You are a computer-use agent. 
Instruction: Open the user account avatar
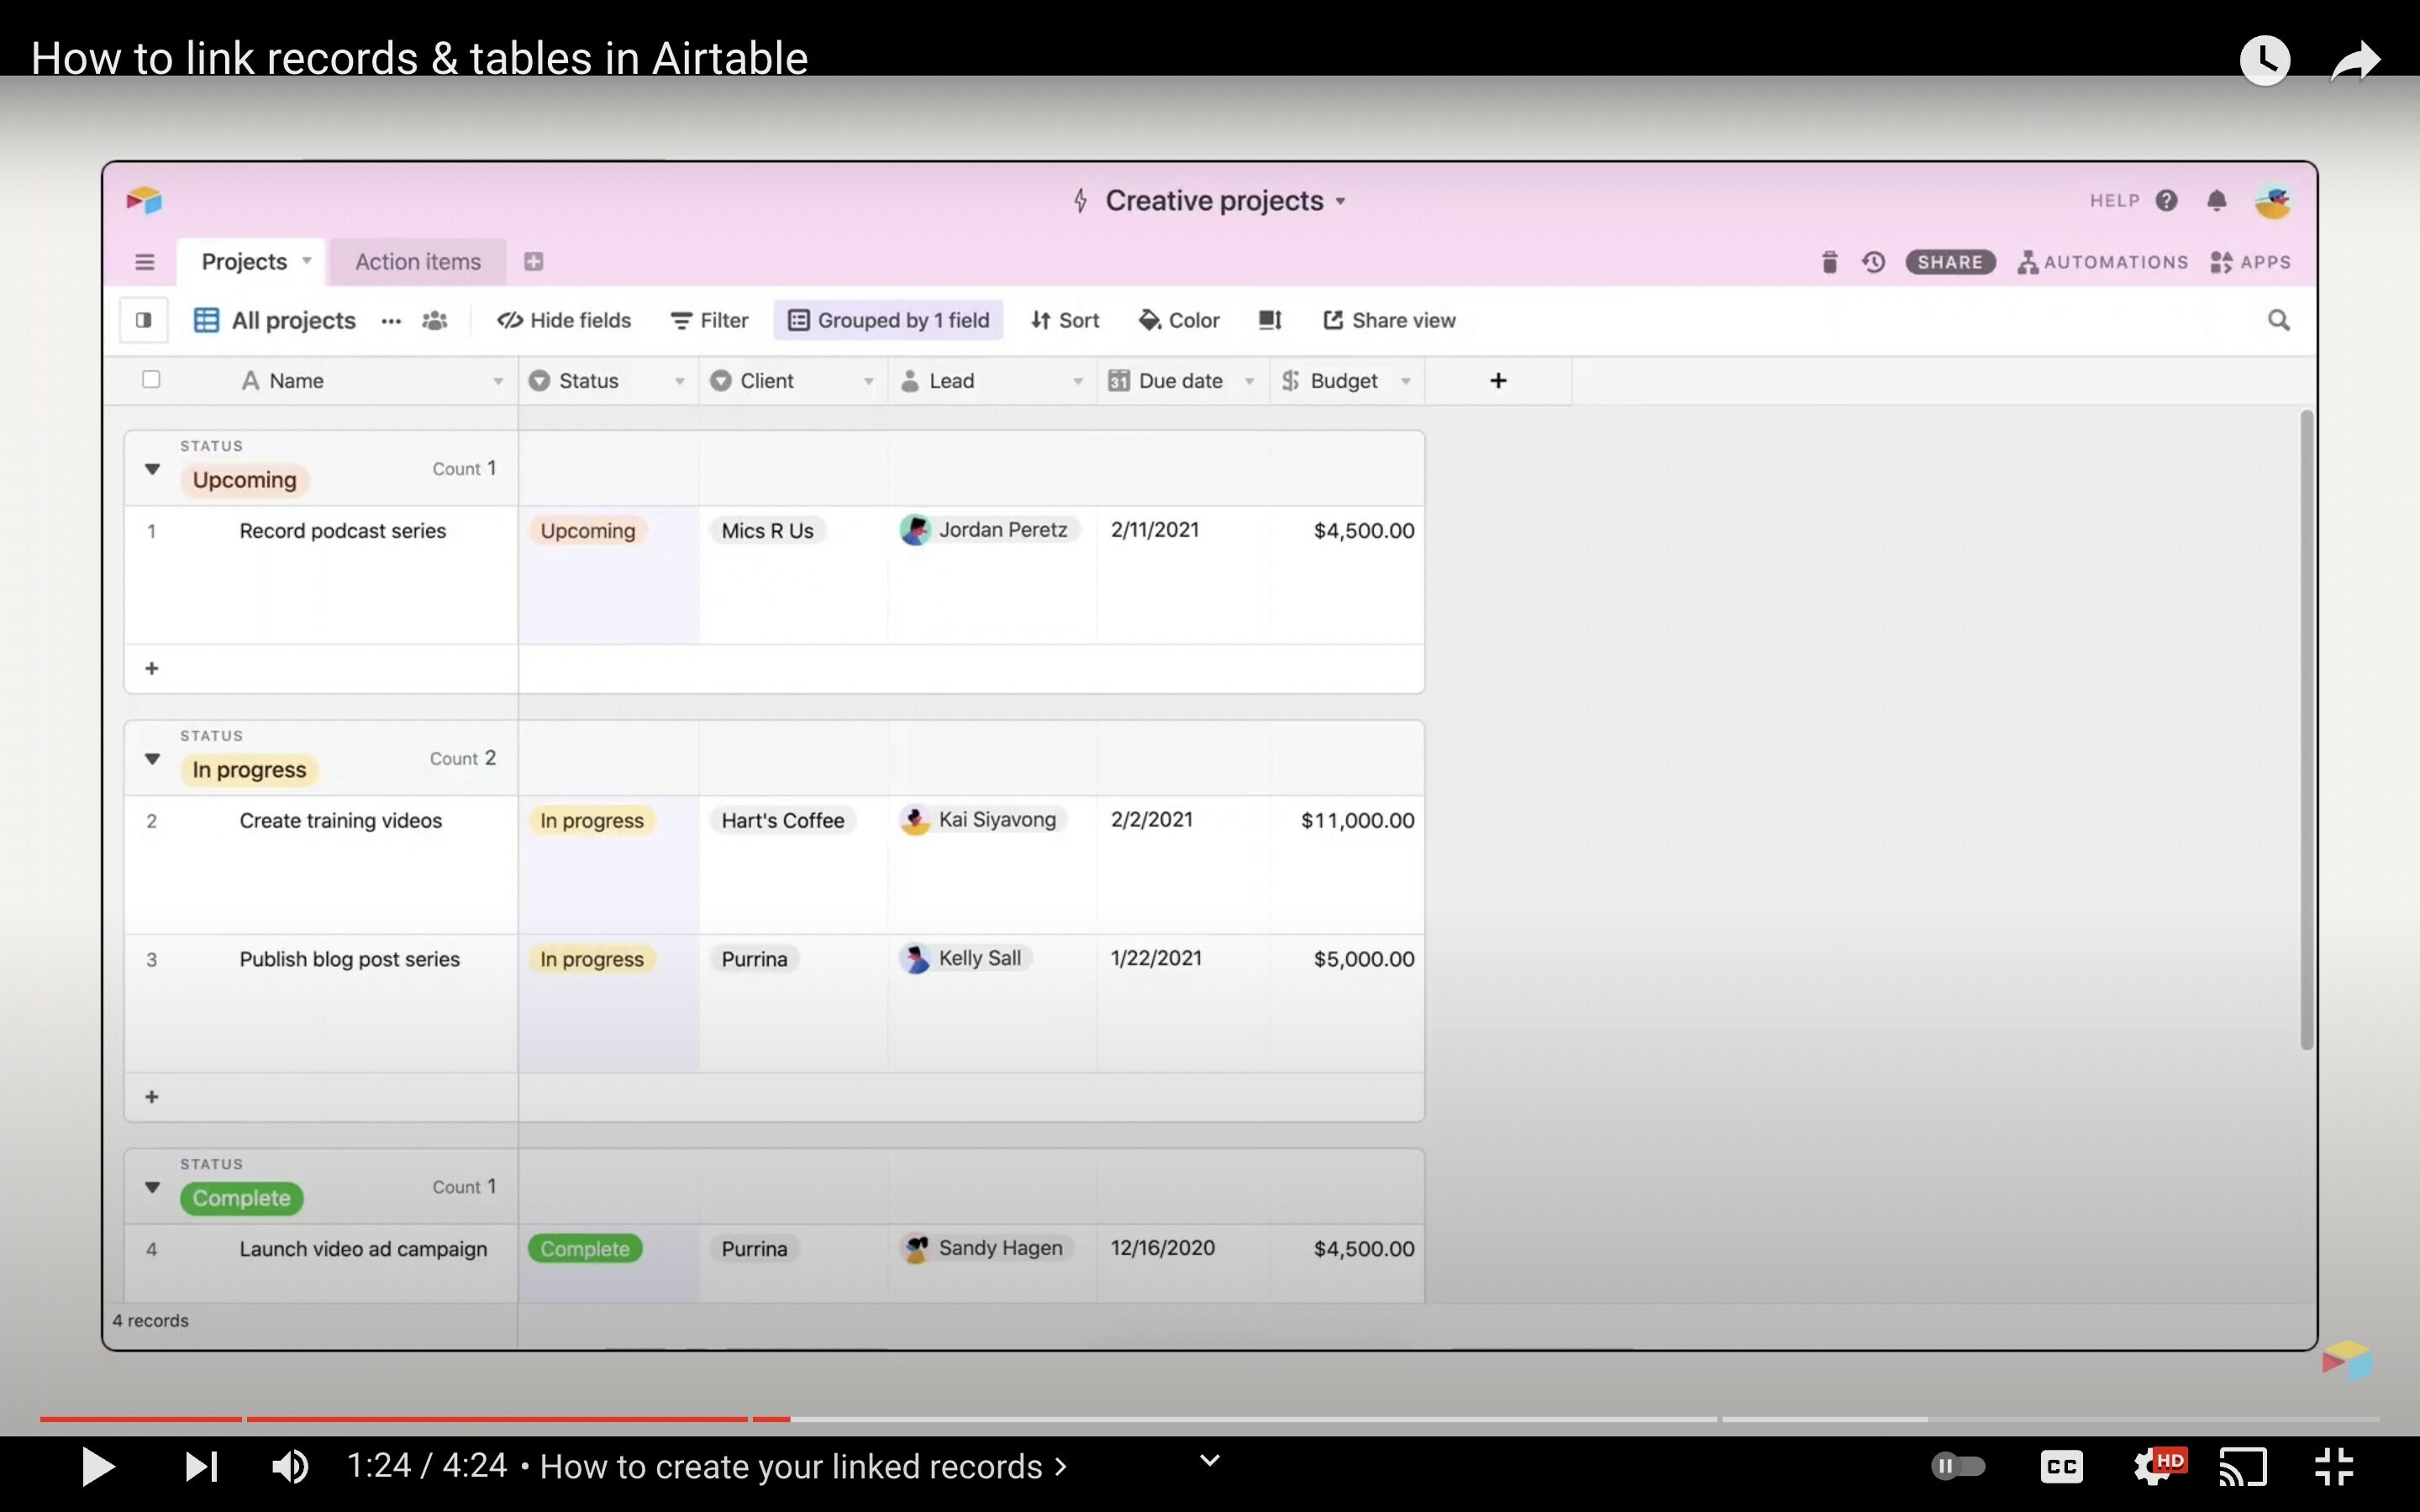(x=2273, y=201)
